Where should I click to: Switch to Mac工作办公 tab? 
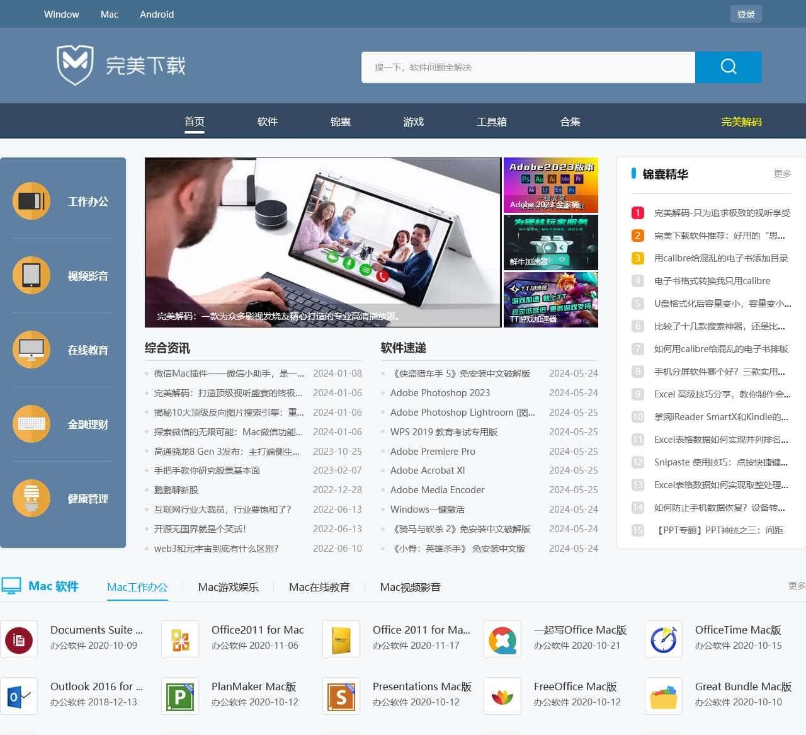click(x=137, y=587)
